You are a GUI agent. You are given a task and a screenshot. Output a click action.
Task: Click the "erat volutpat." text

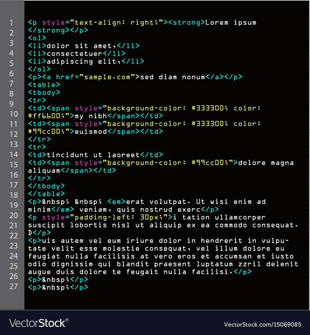click(x=158, y=202)
